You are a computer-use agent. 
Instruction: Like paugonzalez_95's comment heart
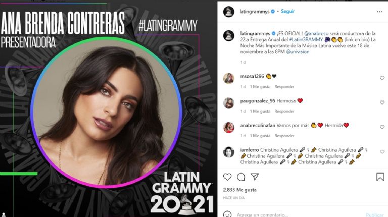click(382, 102)
